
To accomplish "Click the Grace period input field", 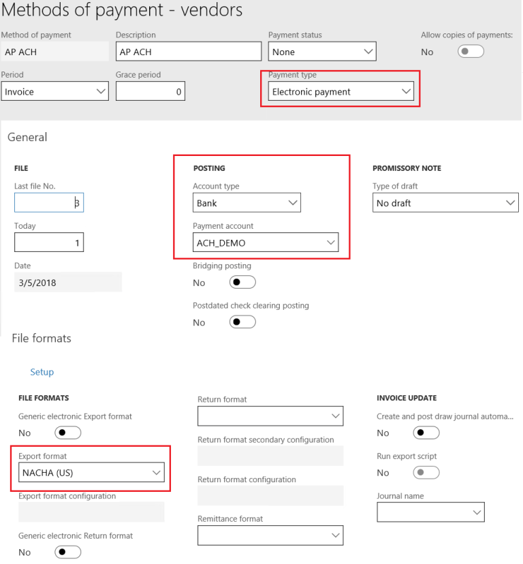I will pos(150,91).
